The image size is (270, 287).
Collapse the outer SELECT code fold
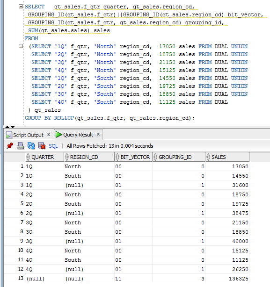click(21, 7)
